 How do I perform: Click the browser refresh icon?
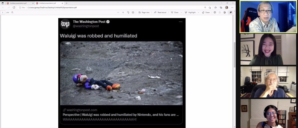[14, 8]
